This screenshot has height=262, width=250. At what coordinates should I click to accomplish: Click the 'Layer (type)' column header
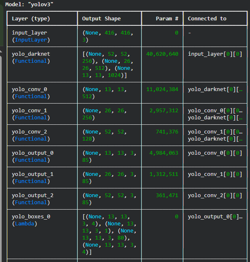pos(31,19)
